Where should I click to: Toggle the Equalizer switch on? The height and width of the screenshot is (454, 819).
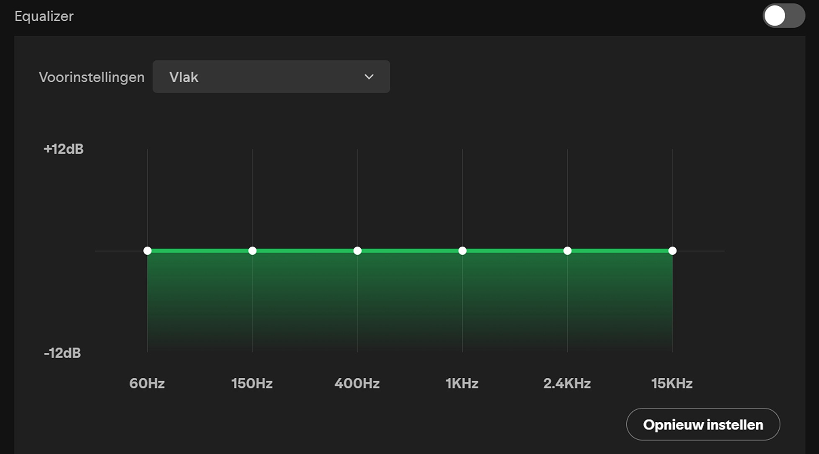(x=783, y=16)
